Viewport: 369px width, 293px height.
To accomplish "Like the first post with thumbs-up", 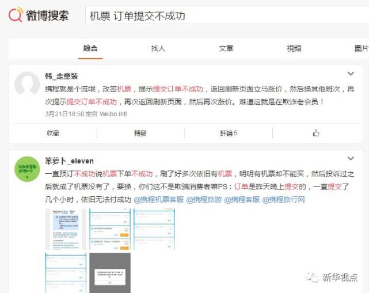I will coord(316,133).
